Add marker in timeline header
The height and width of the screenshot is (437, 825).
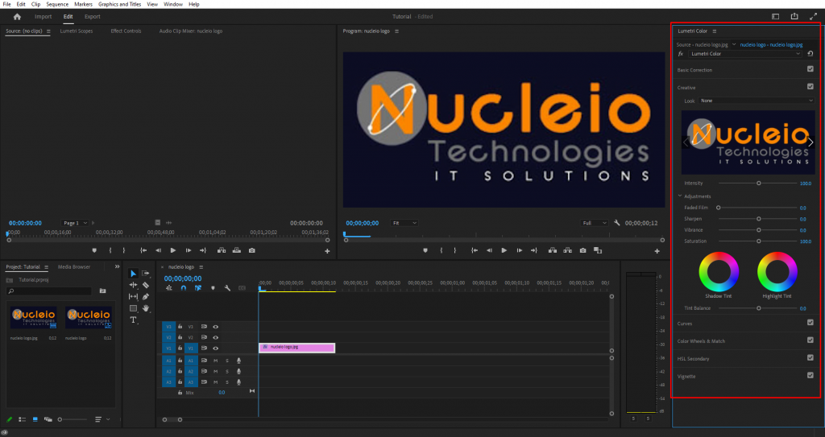pos(213,288)
